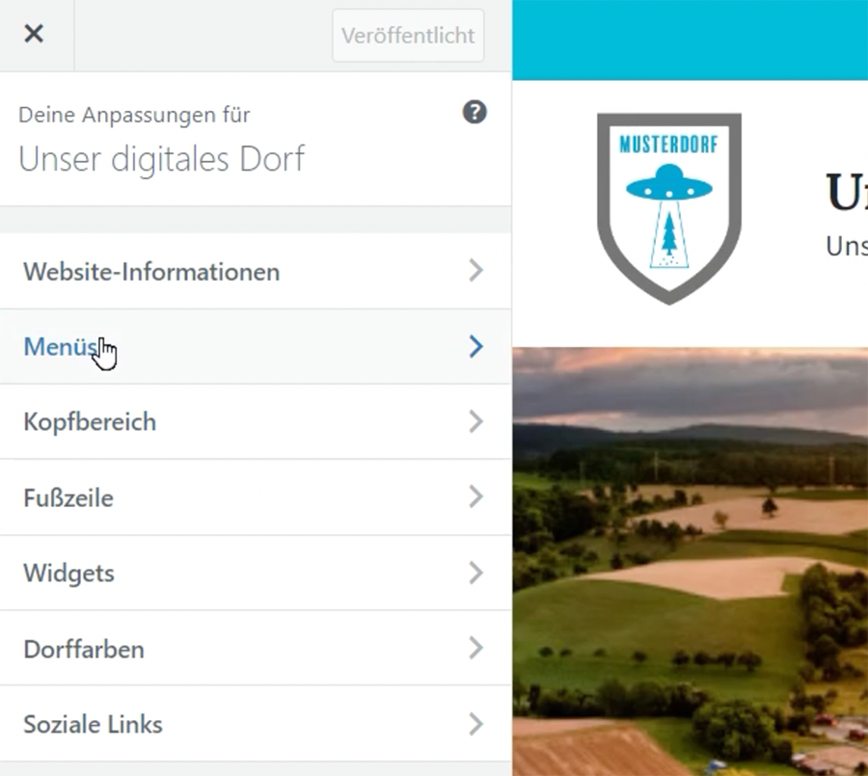The width and height of the screenshot is (868, 776).
Task: Close the customizer with the X icon
Action: click(34, 35)
